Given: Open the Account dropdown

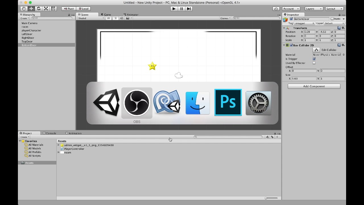Looking at the screenshot, I should (291, 9).
